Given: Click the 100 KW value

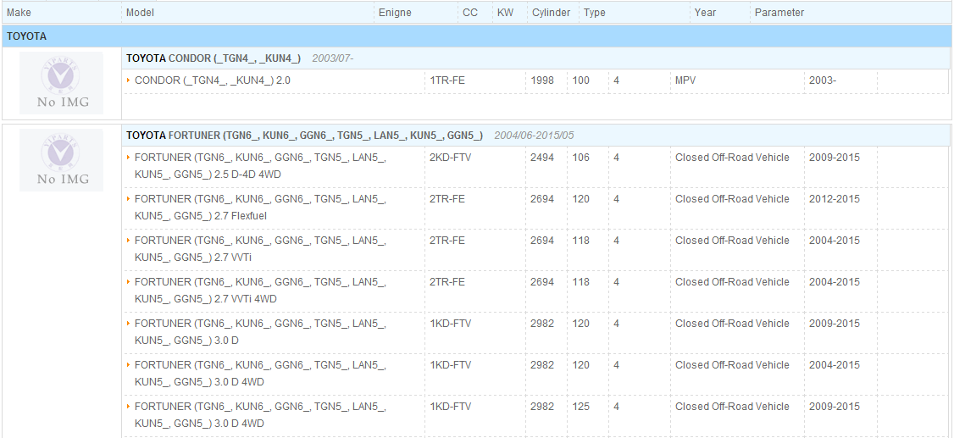Looking at the screenshot, I should click(x=581, y=80).
